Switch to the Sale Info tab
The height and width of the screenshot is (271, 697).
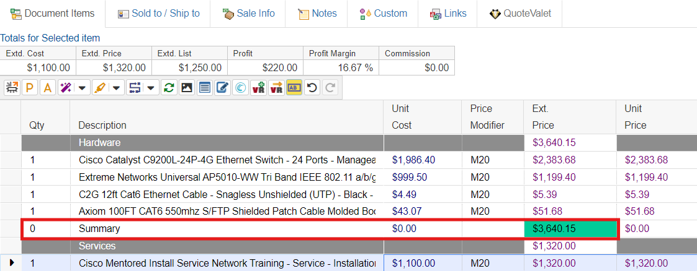click(x=248, y=14)
